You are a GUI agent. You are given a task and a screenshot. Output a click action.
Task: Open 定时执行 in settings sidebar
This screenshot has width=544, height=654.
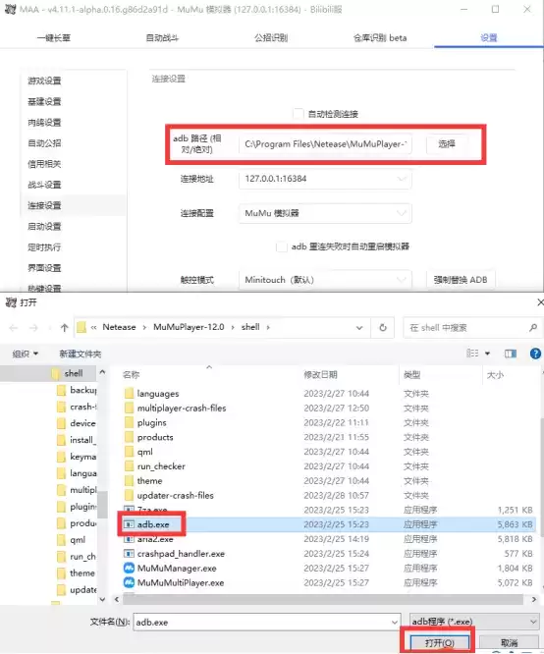pos(44,246)
